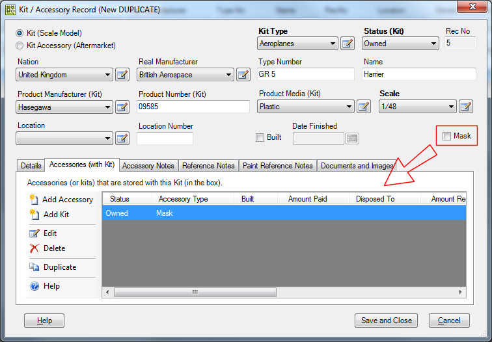Click the Add Kit label
The width and height of the screenshot is (492, 342).
[x=56, y=215]
